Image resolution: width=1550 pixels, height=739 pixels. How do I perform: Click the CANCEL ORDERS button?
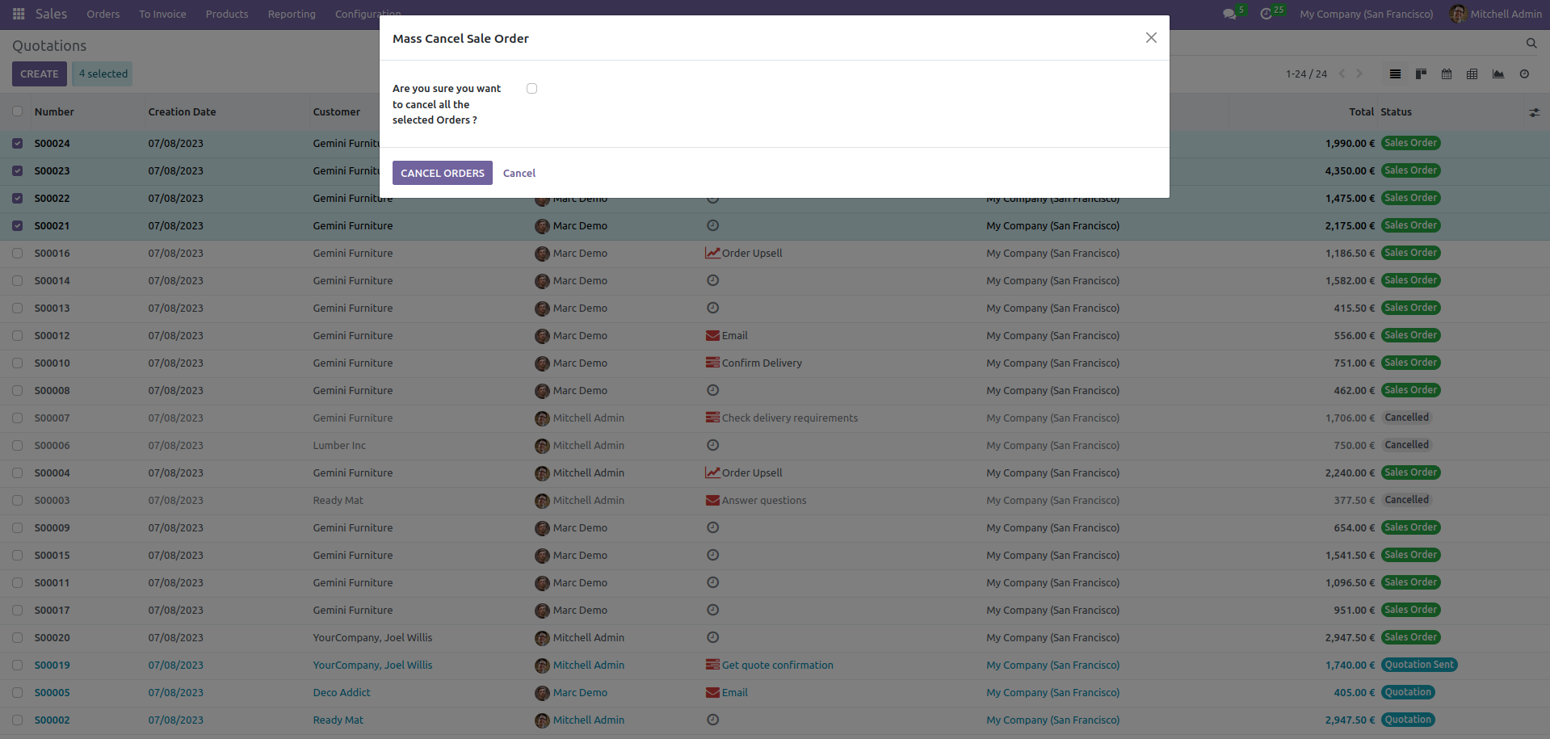(x=443, y=173)
